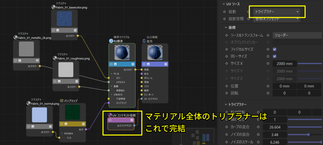Image resolution: width=323 pixels, height=145 pixels.
Task: Toggle the フィジカルサイズ checkbox
Action: coord(274,49)
